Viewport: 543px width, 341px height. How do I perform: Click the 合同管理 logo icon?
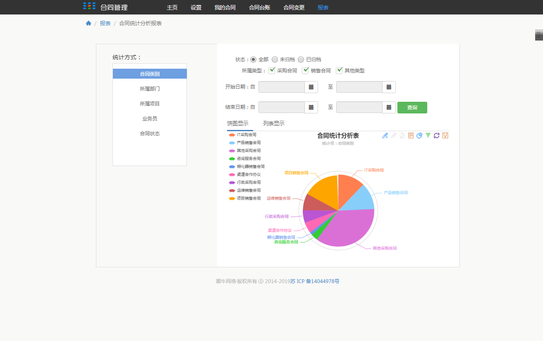click(89, 6)
